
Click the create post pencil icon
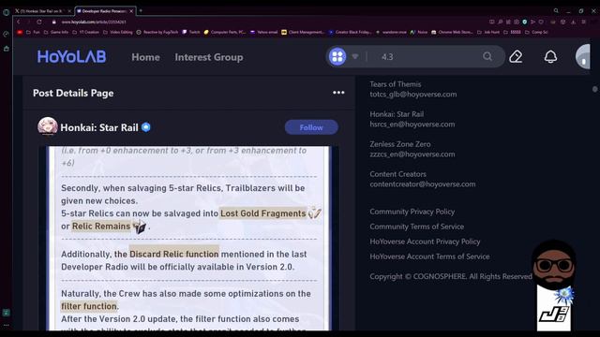(x=516, y=56)
